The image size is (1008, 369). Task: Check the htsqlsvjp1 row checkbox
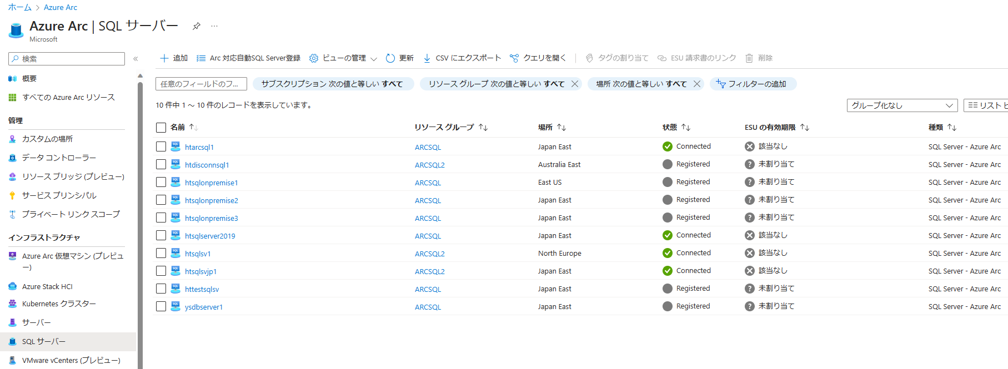pos(161,271)
